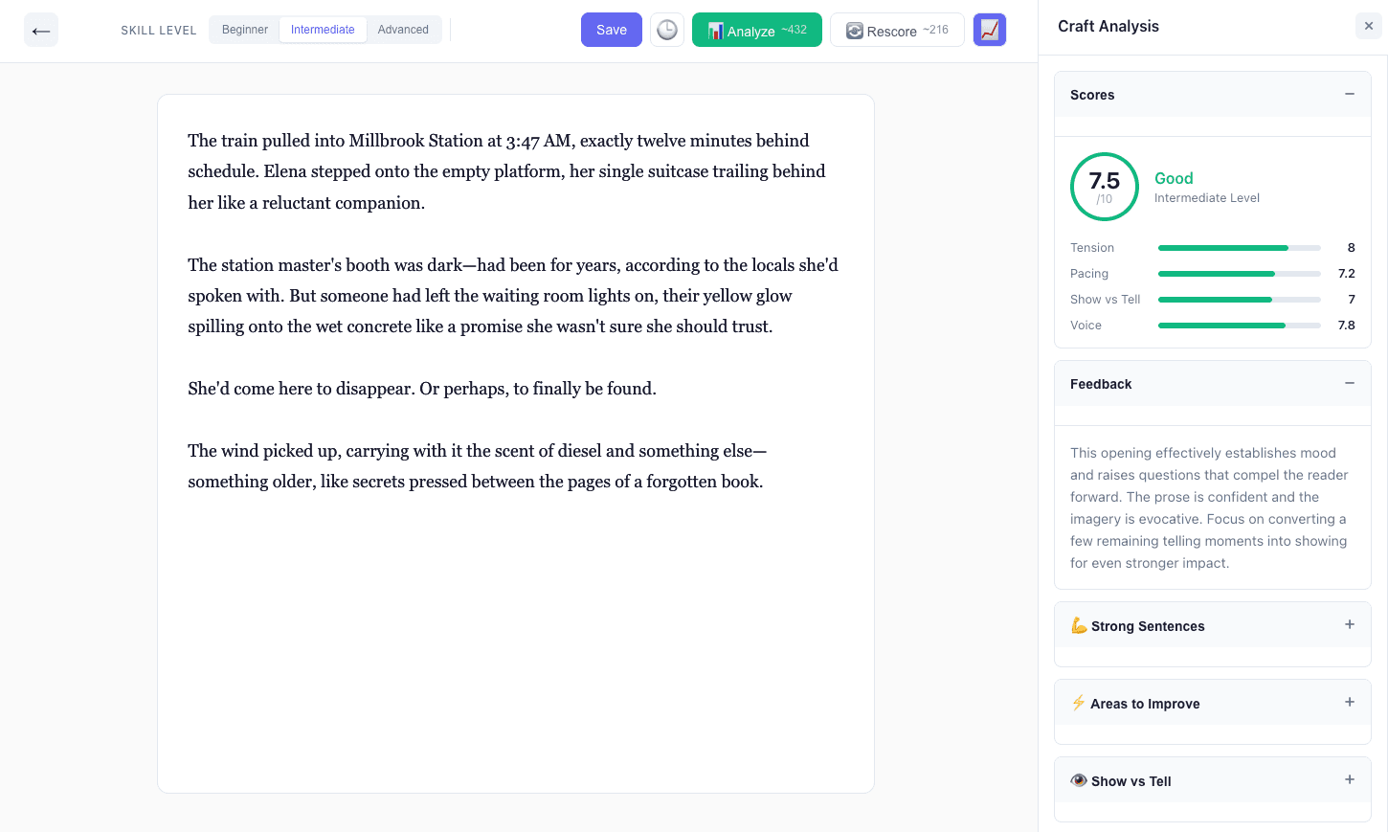The image size is (1388, 832).
Task: Expand the Strong Sentences section
Action: pos(1350,624)
